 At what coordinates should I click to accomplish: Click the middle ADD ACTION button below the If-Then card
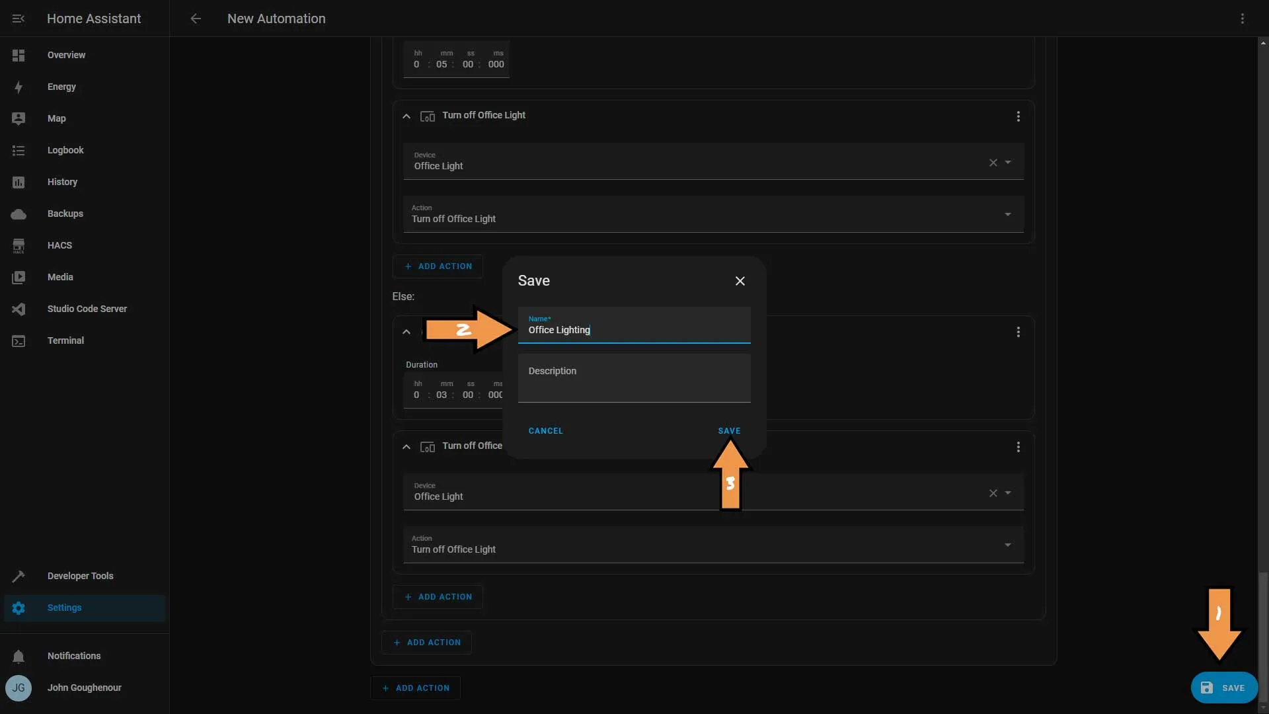point(426,643)
